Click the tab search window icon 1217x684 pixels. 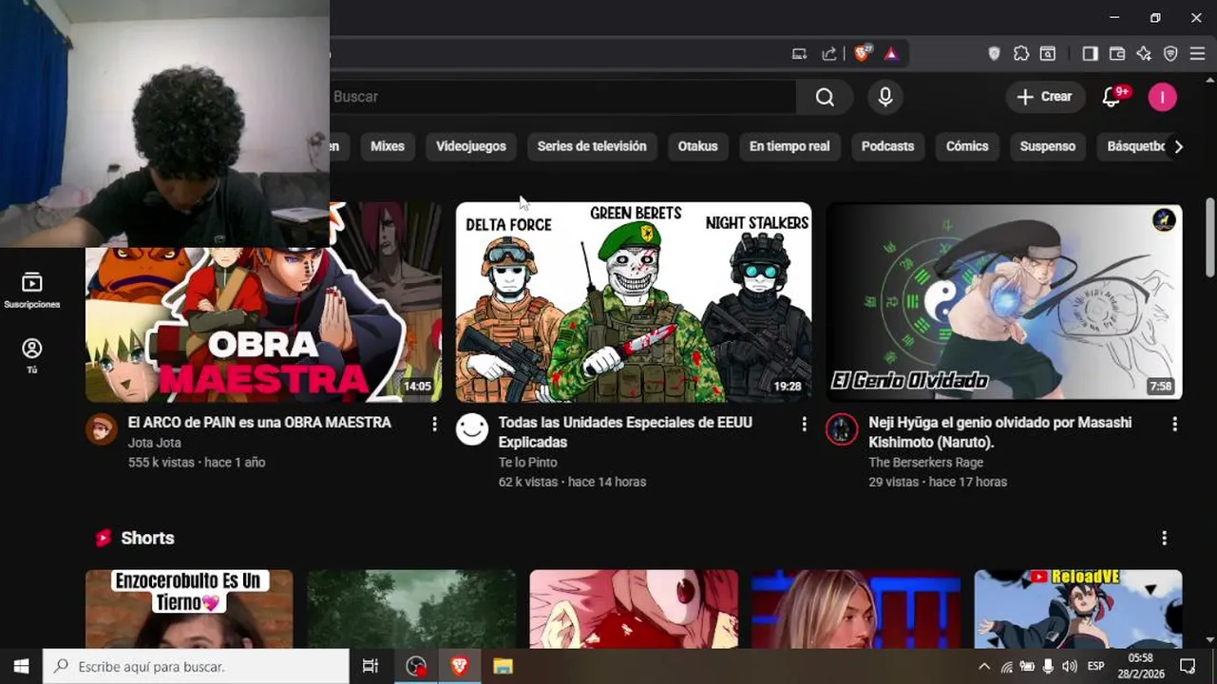1048,54
